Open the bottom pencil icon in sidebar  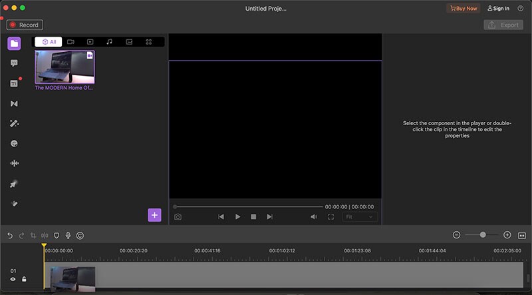coord(14,204)
